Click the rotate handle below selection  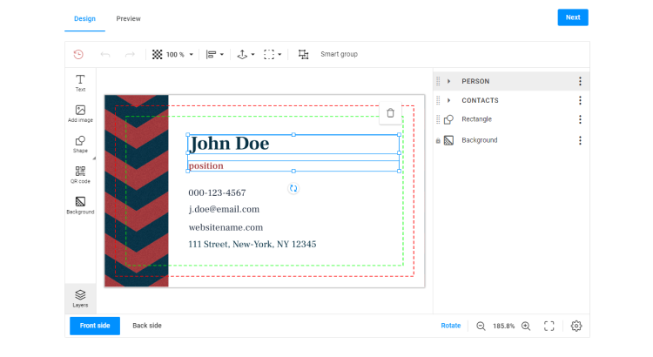coord(293,188)
